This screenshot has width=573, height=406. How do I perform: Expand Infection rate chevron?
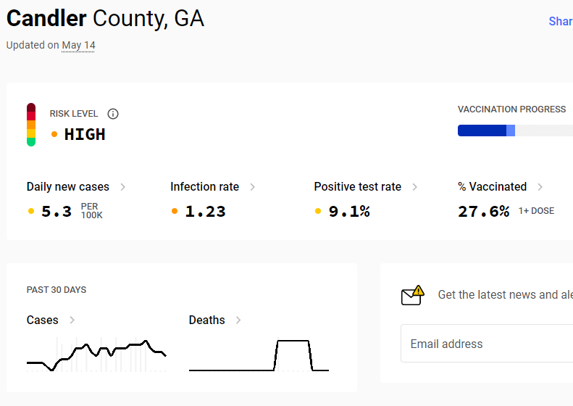coord(252,187)
